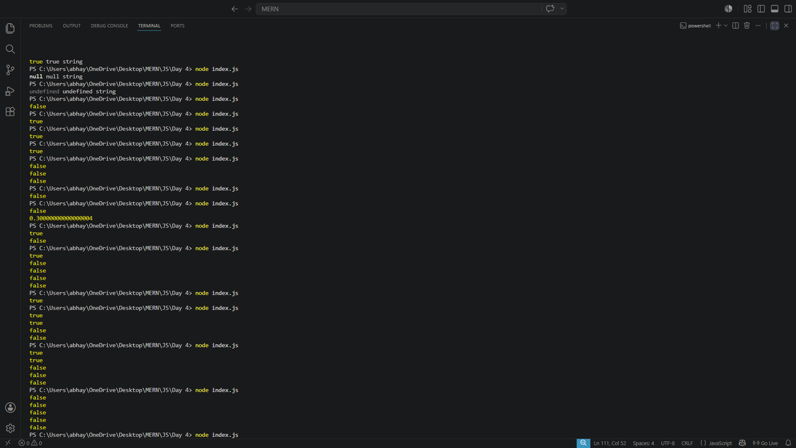
Task: Click the extension icon left of layout controls
Action: (728, 9)
